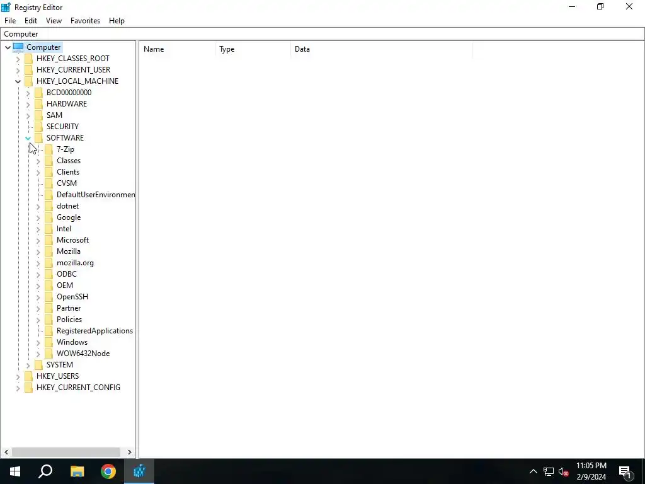The width and height of the screenshot is (645, 484).
Task: Collapse the Computer root node
Action: click(8, 47)
